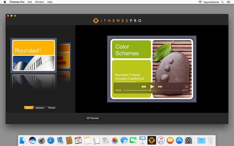Viewport: 234px width, 146px height.
Task: Open Keynote from the Dock
Action: click(x=142, y=140)
